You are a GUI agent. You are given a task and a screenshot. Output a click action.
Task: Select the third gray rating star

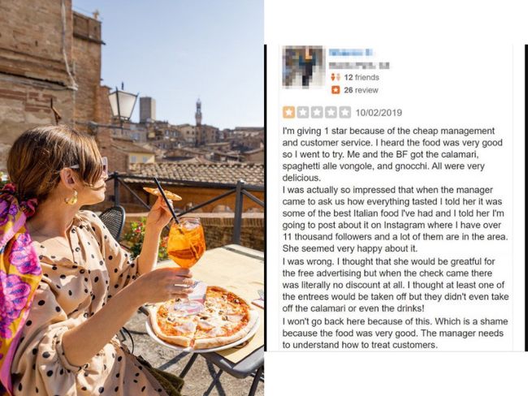(317, 112)
